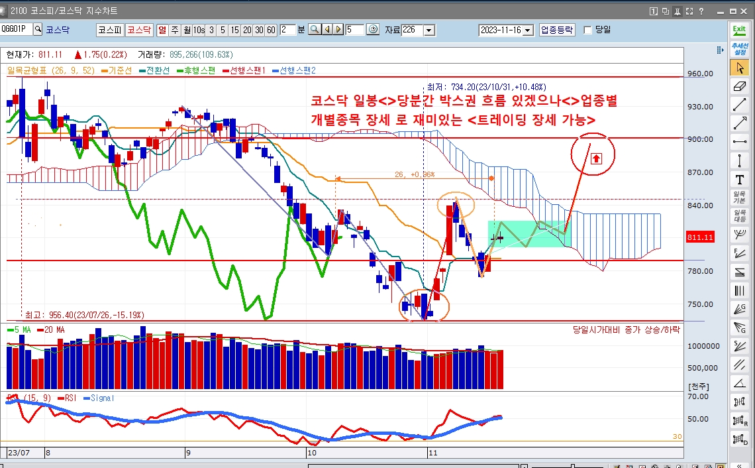This screenshot has width=755, height=468.
Task: Select the grid D tool
Action: pos(739,439)
